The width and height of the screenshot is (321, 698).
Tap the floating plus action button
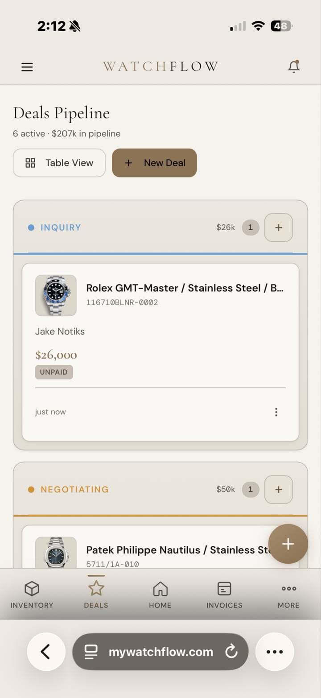[x=288, y=544]
